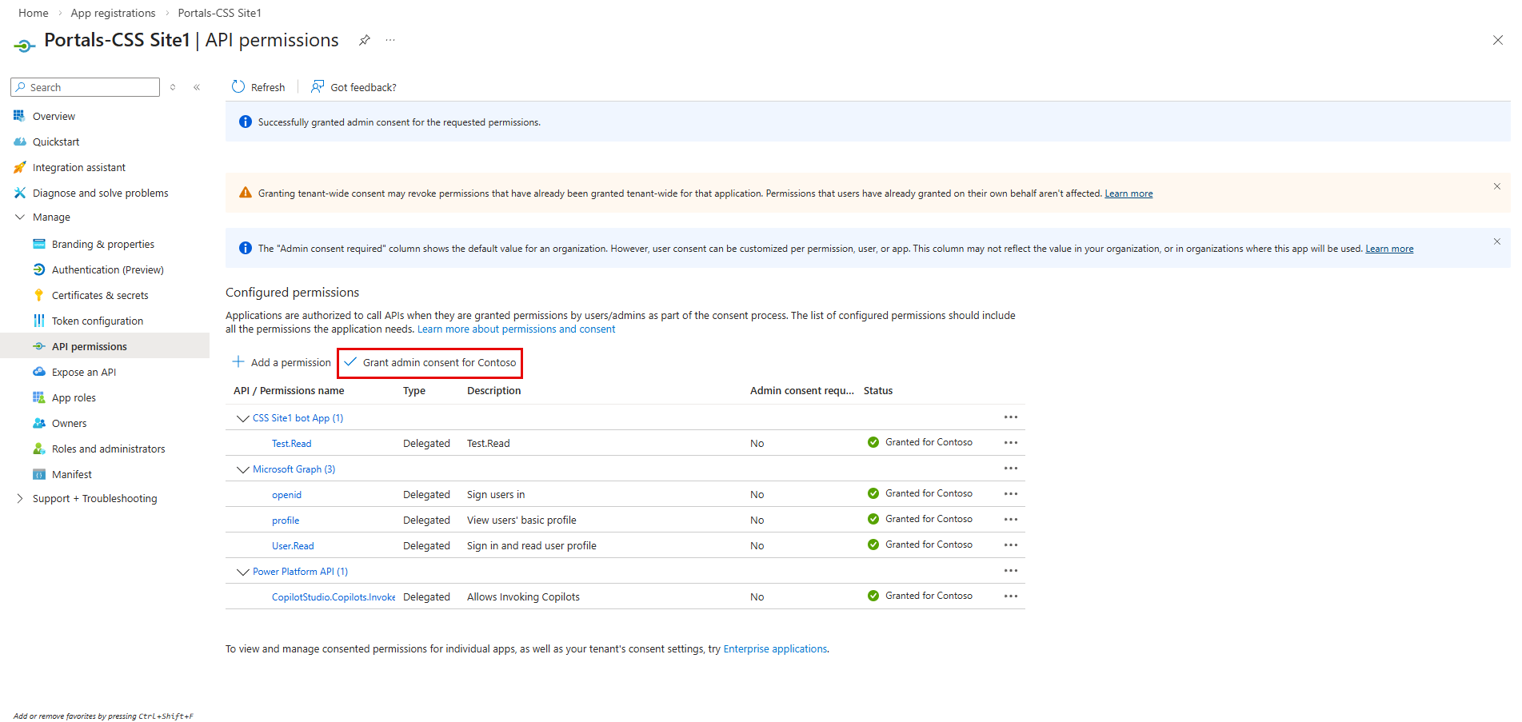Open Learn more in the warning banner
The width and height of the screenshot is (1522, 722).
1129,193
